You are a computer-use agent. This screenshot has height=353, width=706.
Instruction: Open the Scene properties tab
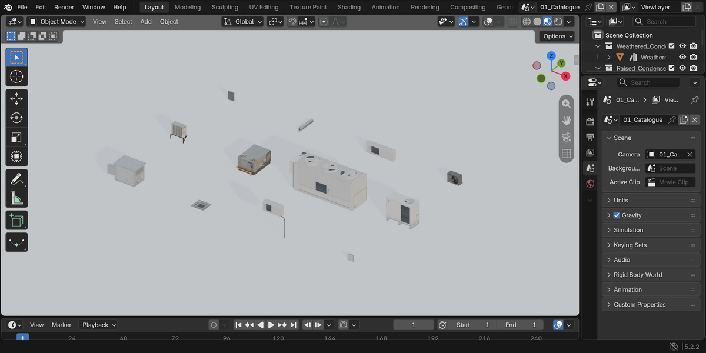(x=590, y=168)
